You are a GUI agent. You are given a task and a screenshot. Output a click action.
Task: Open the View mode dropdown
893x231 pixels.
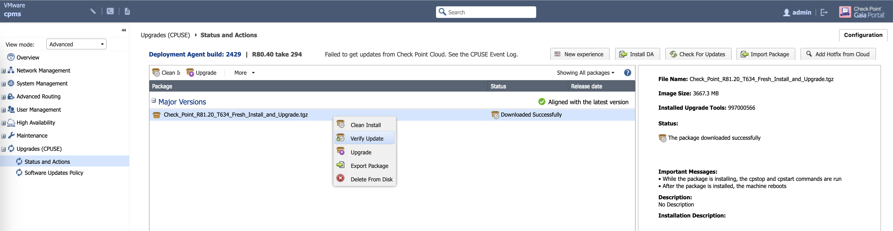tap(76, 44)
